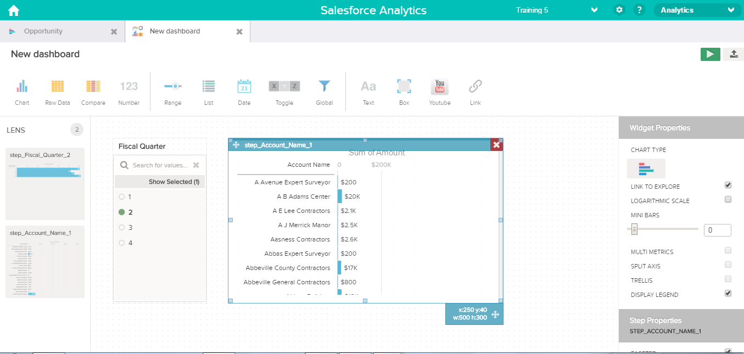Image resolution: width=744 pixels, height=354 pixels.
Task: Add a Number widget
Action: 129,92
